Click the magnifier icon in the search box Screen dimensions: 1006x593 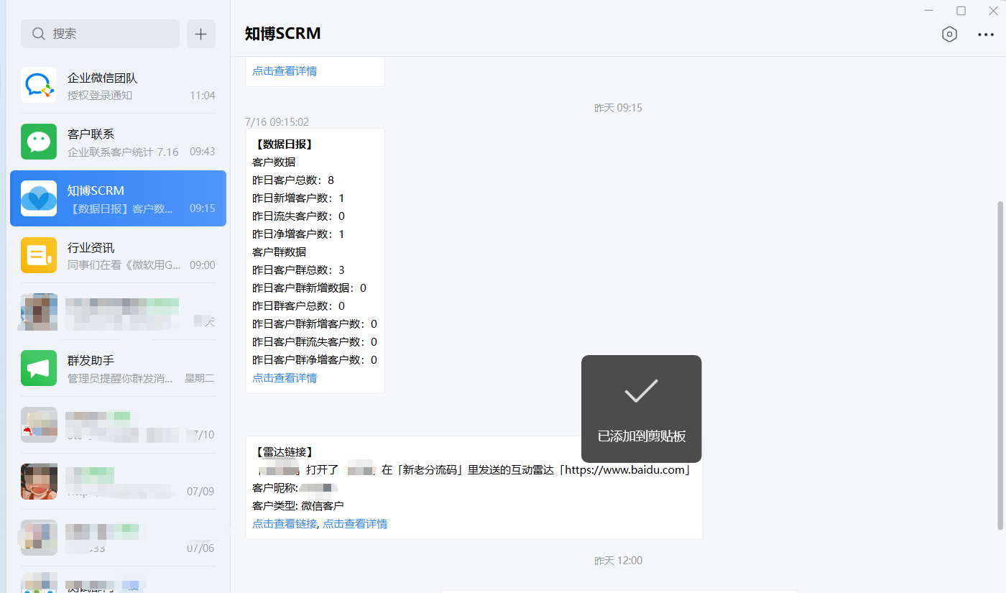[x=39, y=34]
